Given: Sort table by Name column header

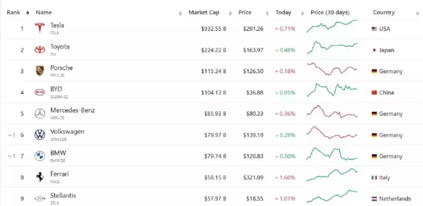Looking at the screenshot, I should [x=44, y=13].
